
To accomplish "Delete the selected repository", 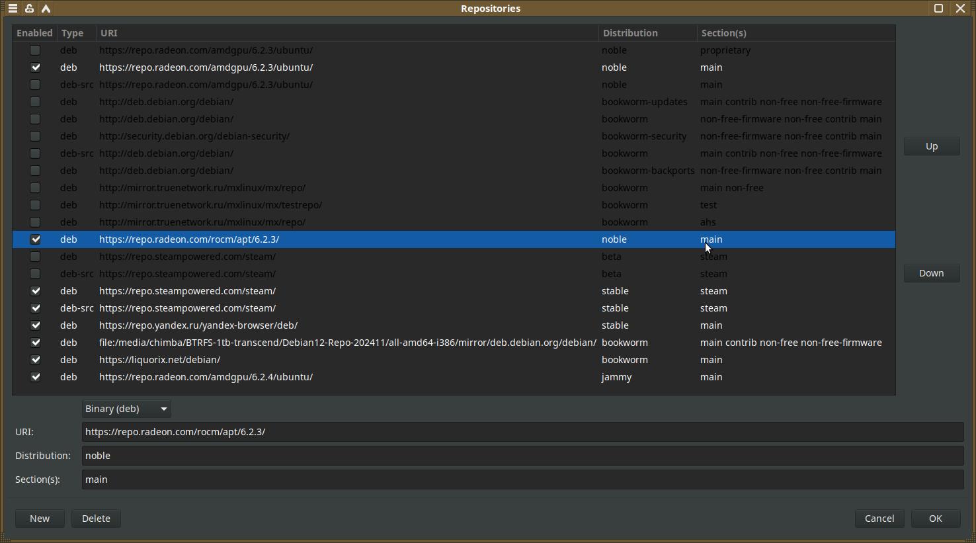I will pos(96,519).
